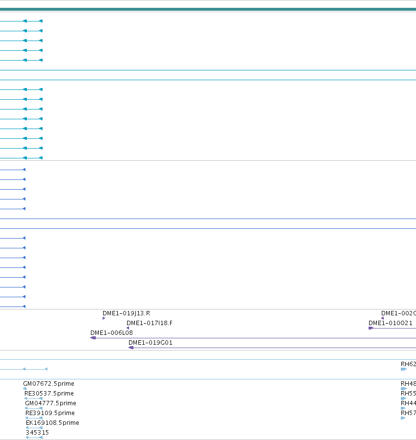Viewport: 416px width, 440px height.
Task: Select the GM07672.5prime EST label
Action: pos(48,384)
